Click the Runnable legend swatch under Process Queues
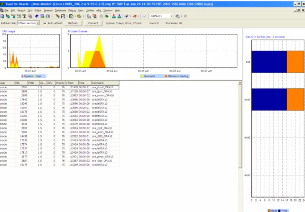 (x=142, y=76)
